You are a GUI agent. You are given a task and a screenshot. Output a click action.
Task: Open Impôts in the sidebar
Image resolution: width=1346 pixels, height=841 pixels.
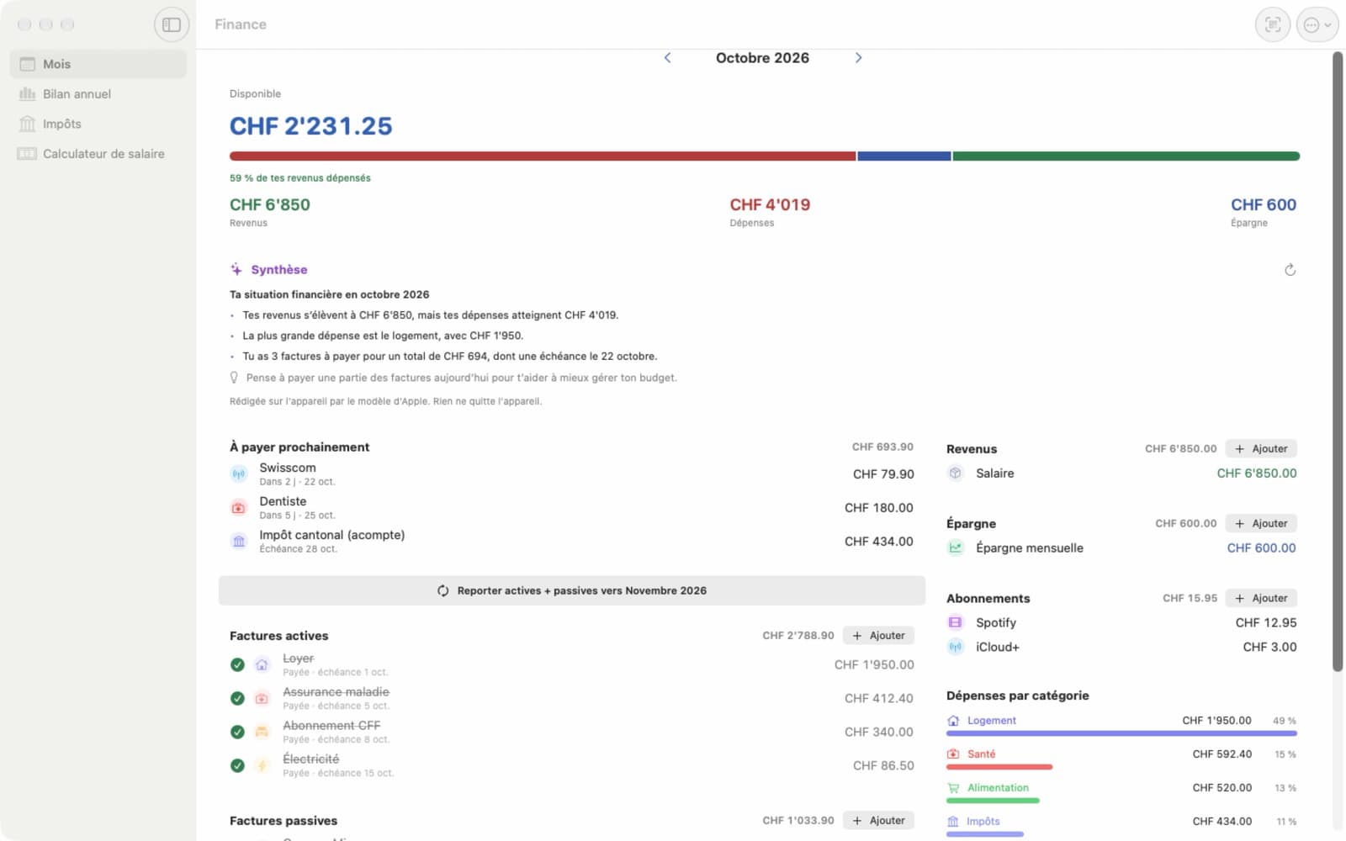pos(98,124)
